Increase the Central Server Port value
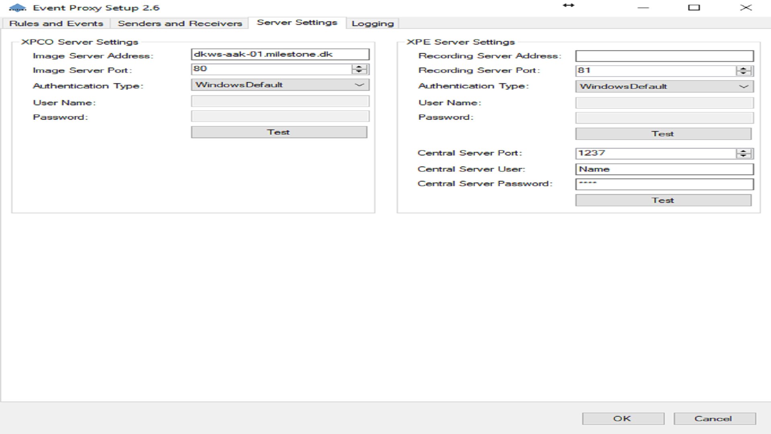This screenshot has height=434, width=771. coord(744,151)
